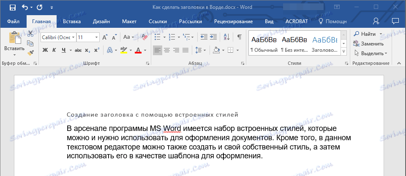Screen dimensions: 406x176
Task: Open the Quick Access Toolbar customize arrow
Action: pyautogui.click(x=52, y=8)
